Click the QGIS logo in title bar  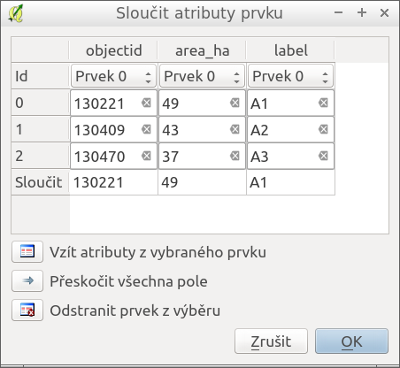pos(16,13)
